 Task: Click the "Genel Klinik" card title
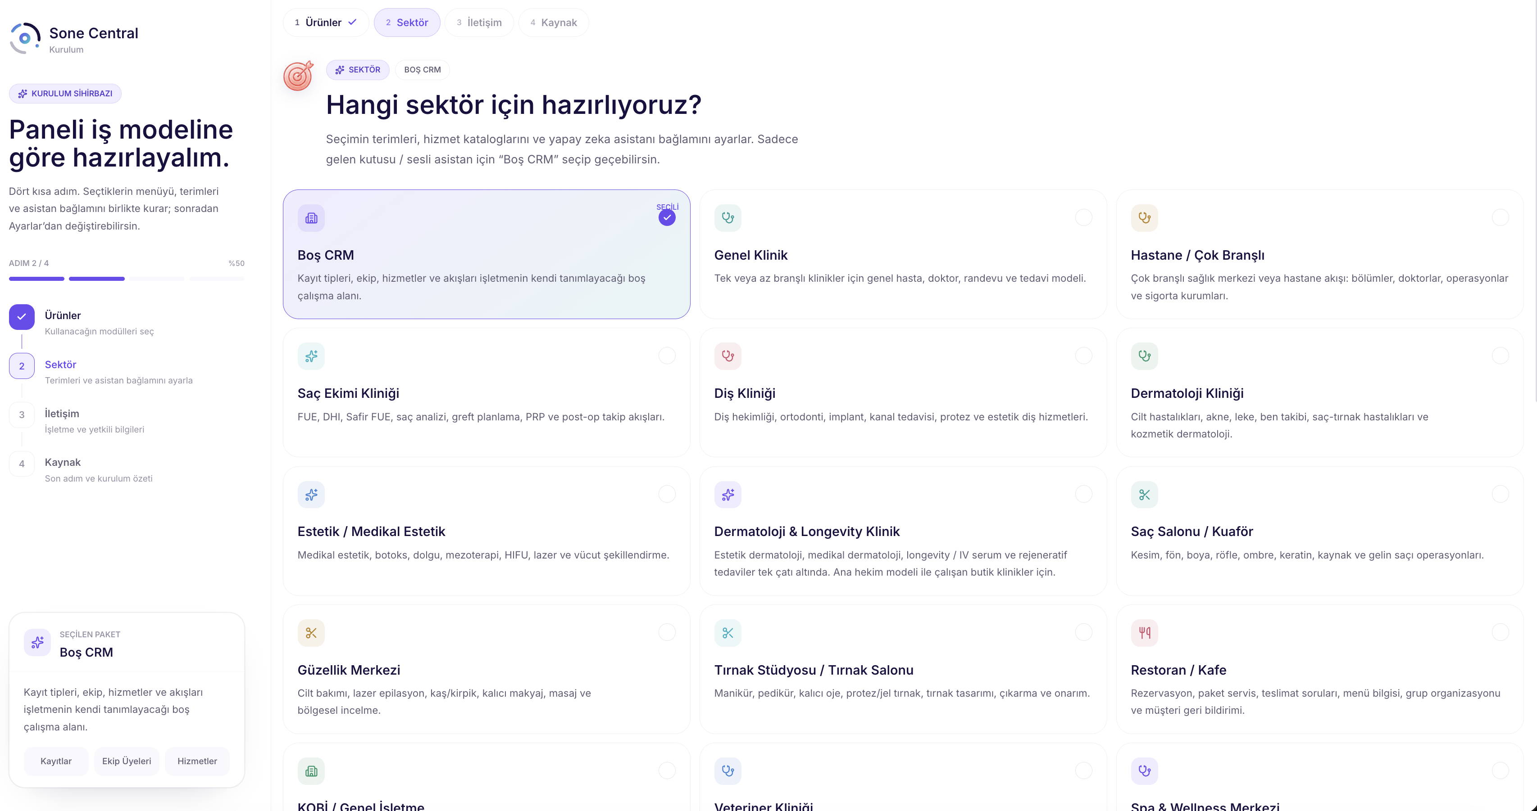(x=750, y=255)
